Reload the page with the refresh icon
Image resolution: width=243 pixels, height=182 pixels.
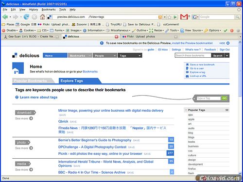(26, 17)
